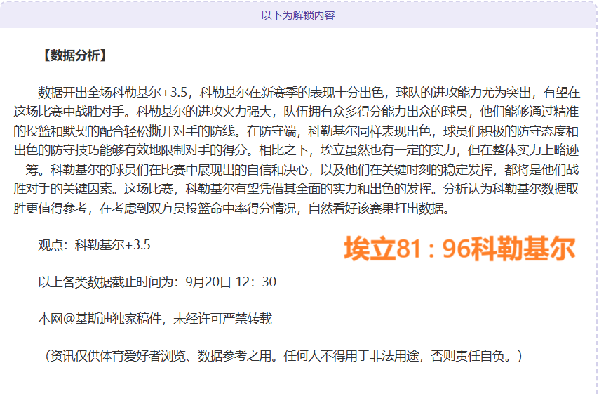The height and width of the screenshot is (396, 599).
Task: Click paragraph line starting '出色的防守技巧'
Action: [x=297, y=150]
